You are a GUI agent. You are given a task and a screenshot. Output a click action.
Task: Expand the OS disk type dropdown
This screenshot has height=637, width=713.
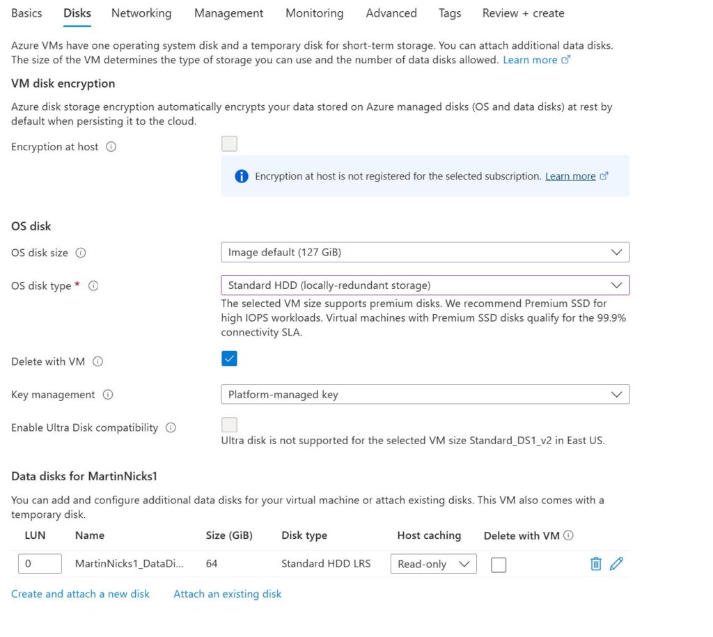(x=425, y=285)
